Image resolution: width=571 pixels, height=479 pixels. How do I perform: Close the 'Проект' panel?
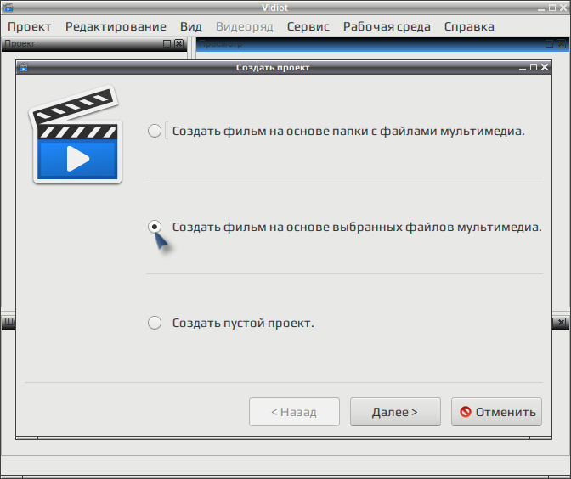(x=178, y=43)
